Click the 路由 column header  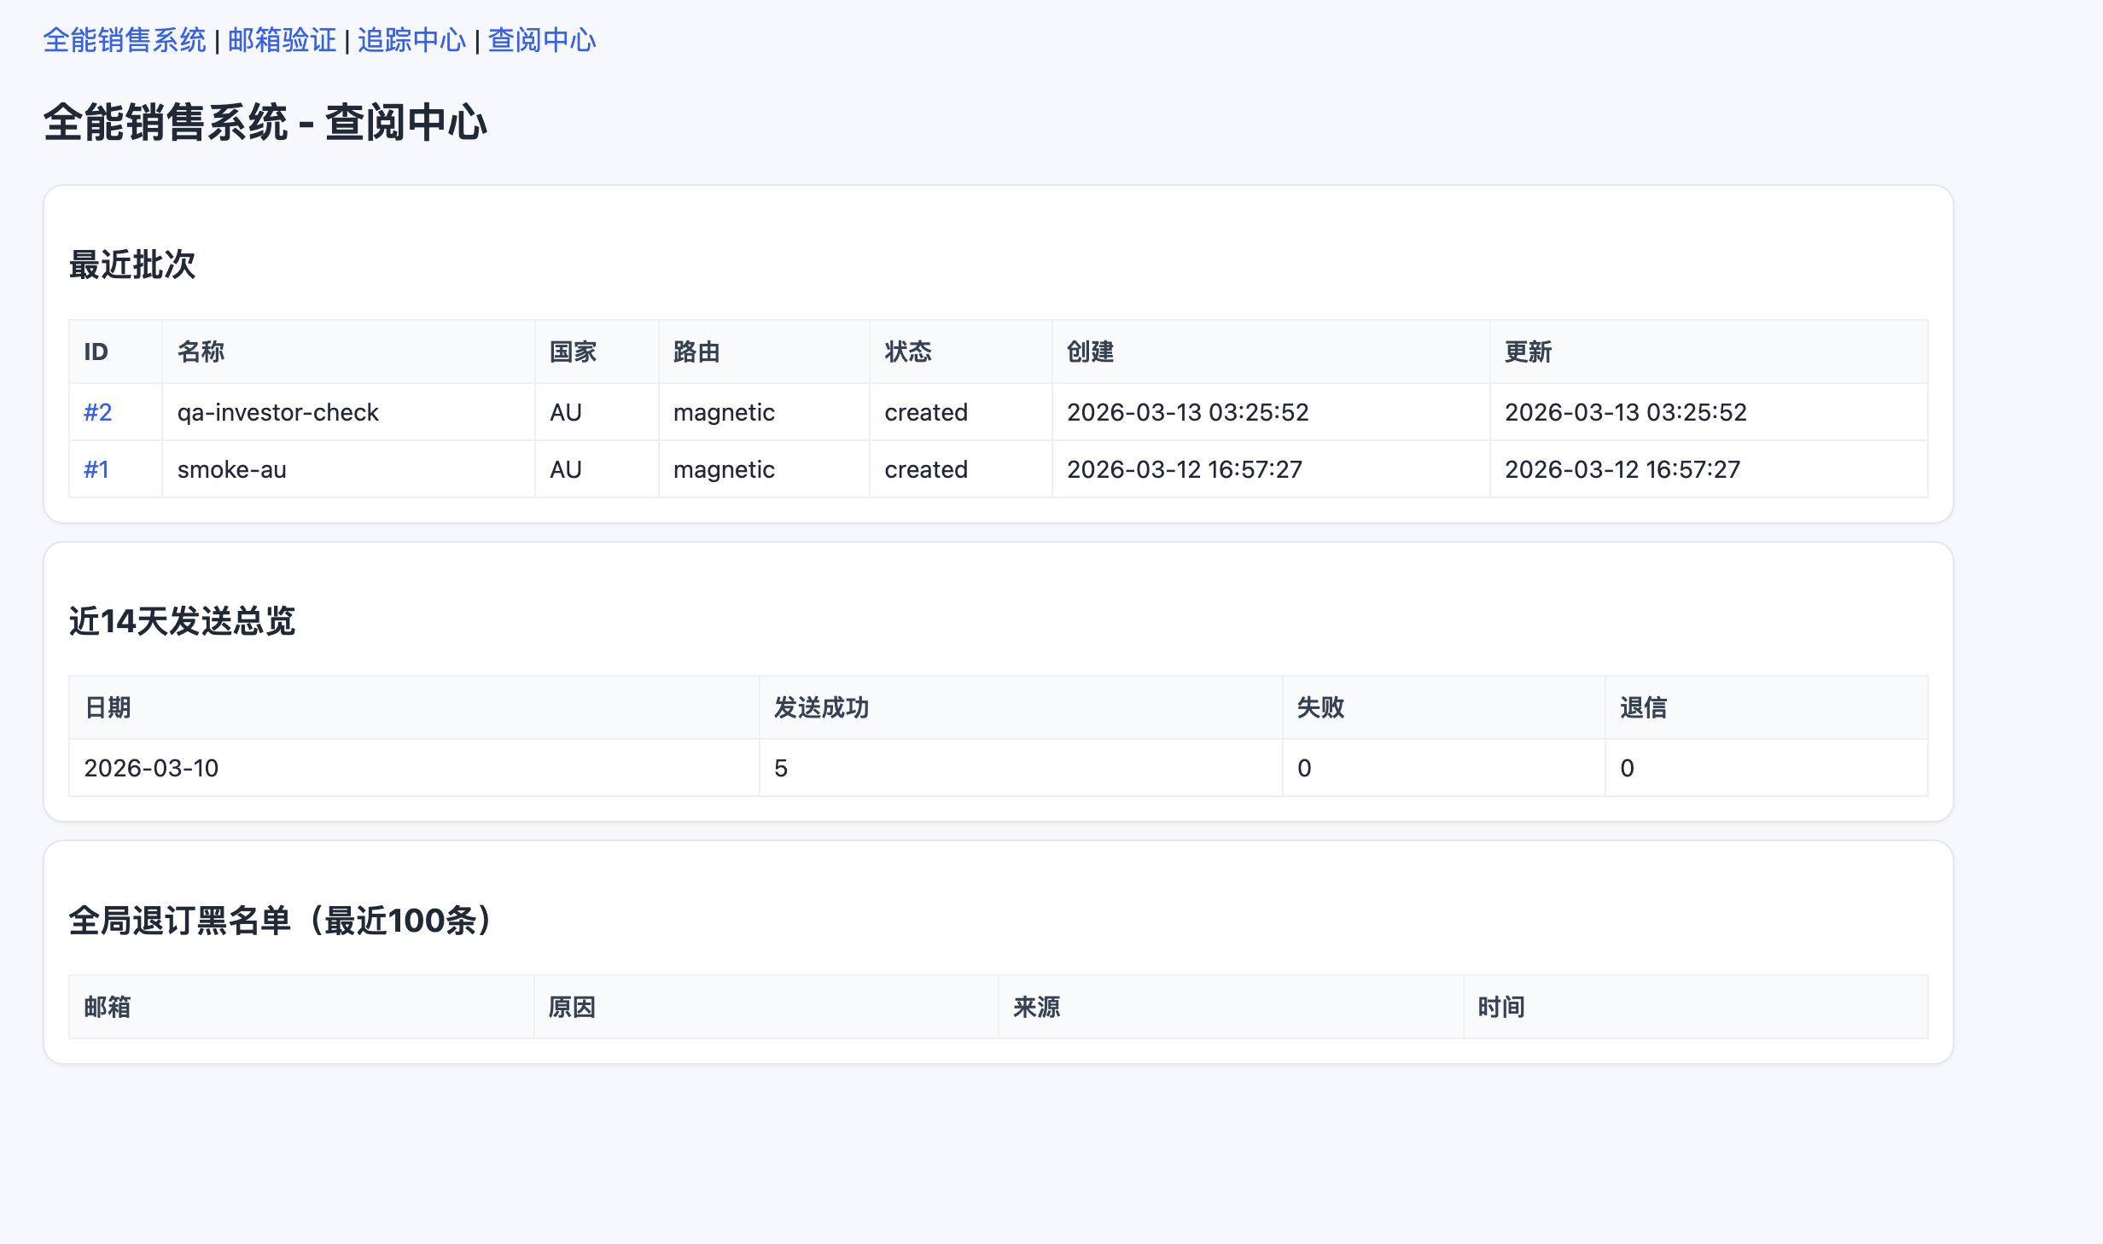coord(696,352)
